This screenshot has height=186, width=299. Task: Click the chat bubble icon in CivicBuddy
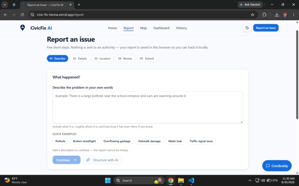tap(268, 166)
